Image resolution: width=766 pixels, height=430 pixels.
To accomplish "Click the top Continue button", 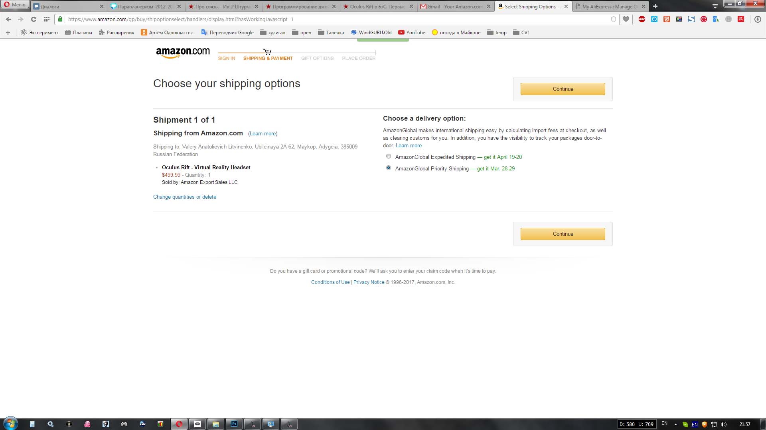I will click(x=563, y=89).
